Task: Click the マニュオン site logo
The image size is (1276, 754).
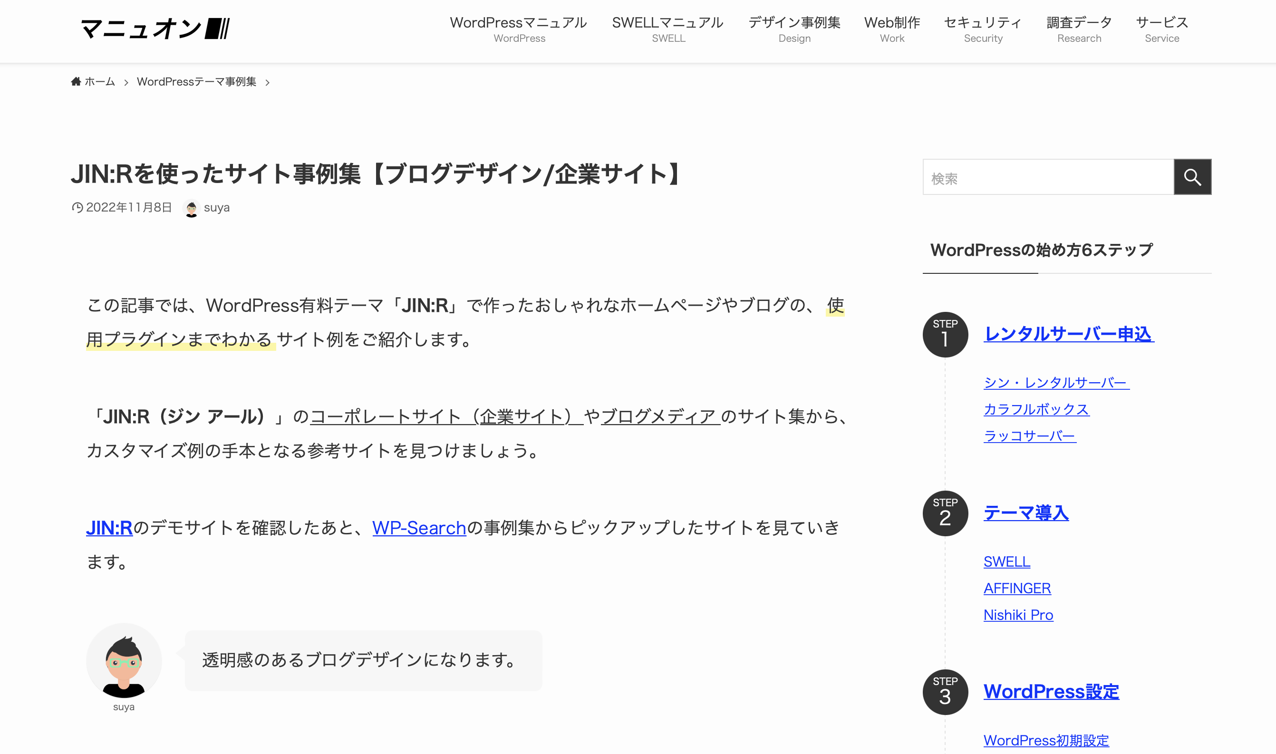Action: (155, 29)
